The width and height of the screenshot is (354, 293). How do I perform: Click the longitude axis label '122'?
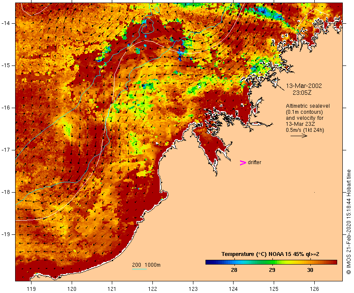tap(153, 289)
